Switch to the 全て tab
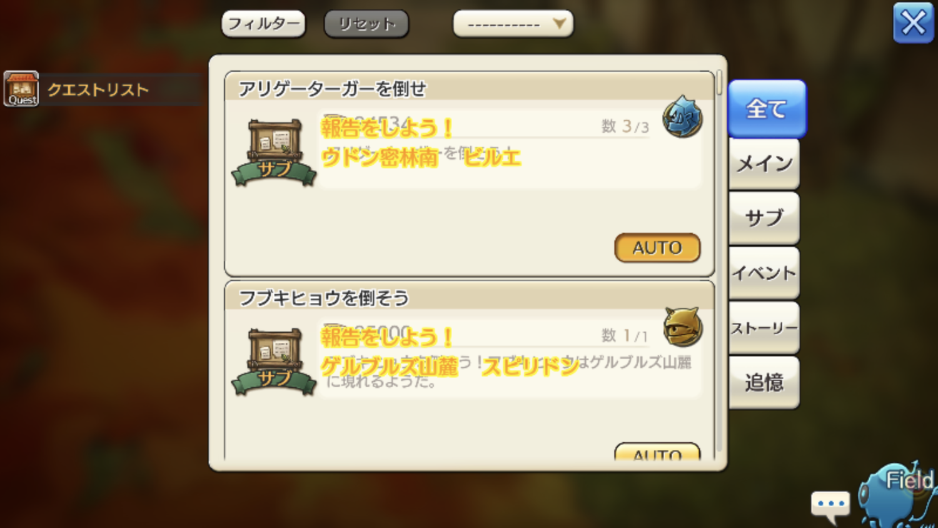The image size is (938, 528). (x=767, y=109)
